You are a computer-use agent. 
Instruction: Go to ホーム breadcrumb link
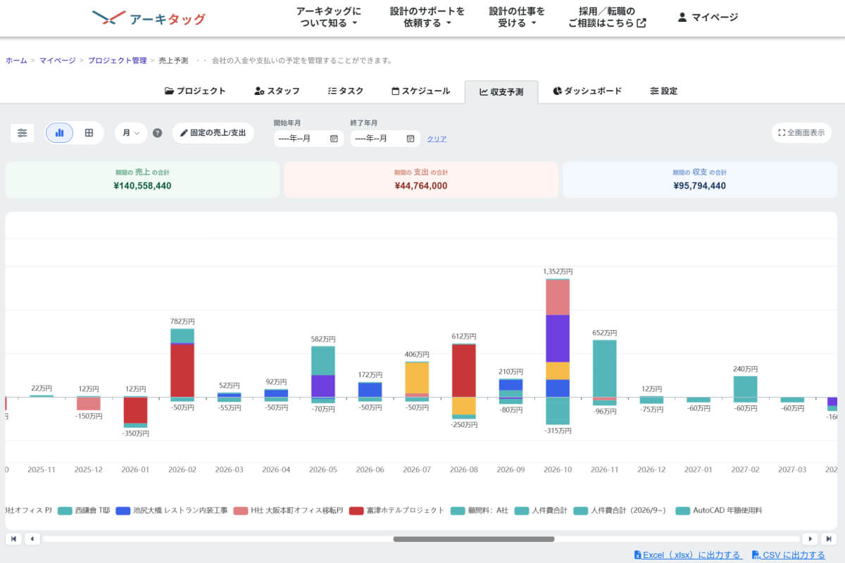16,61
